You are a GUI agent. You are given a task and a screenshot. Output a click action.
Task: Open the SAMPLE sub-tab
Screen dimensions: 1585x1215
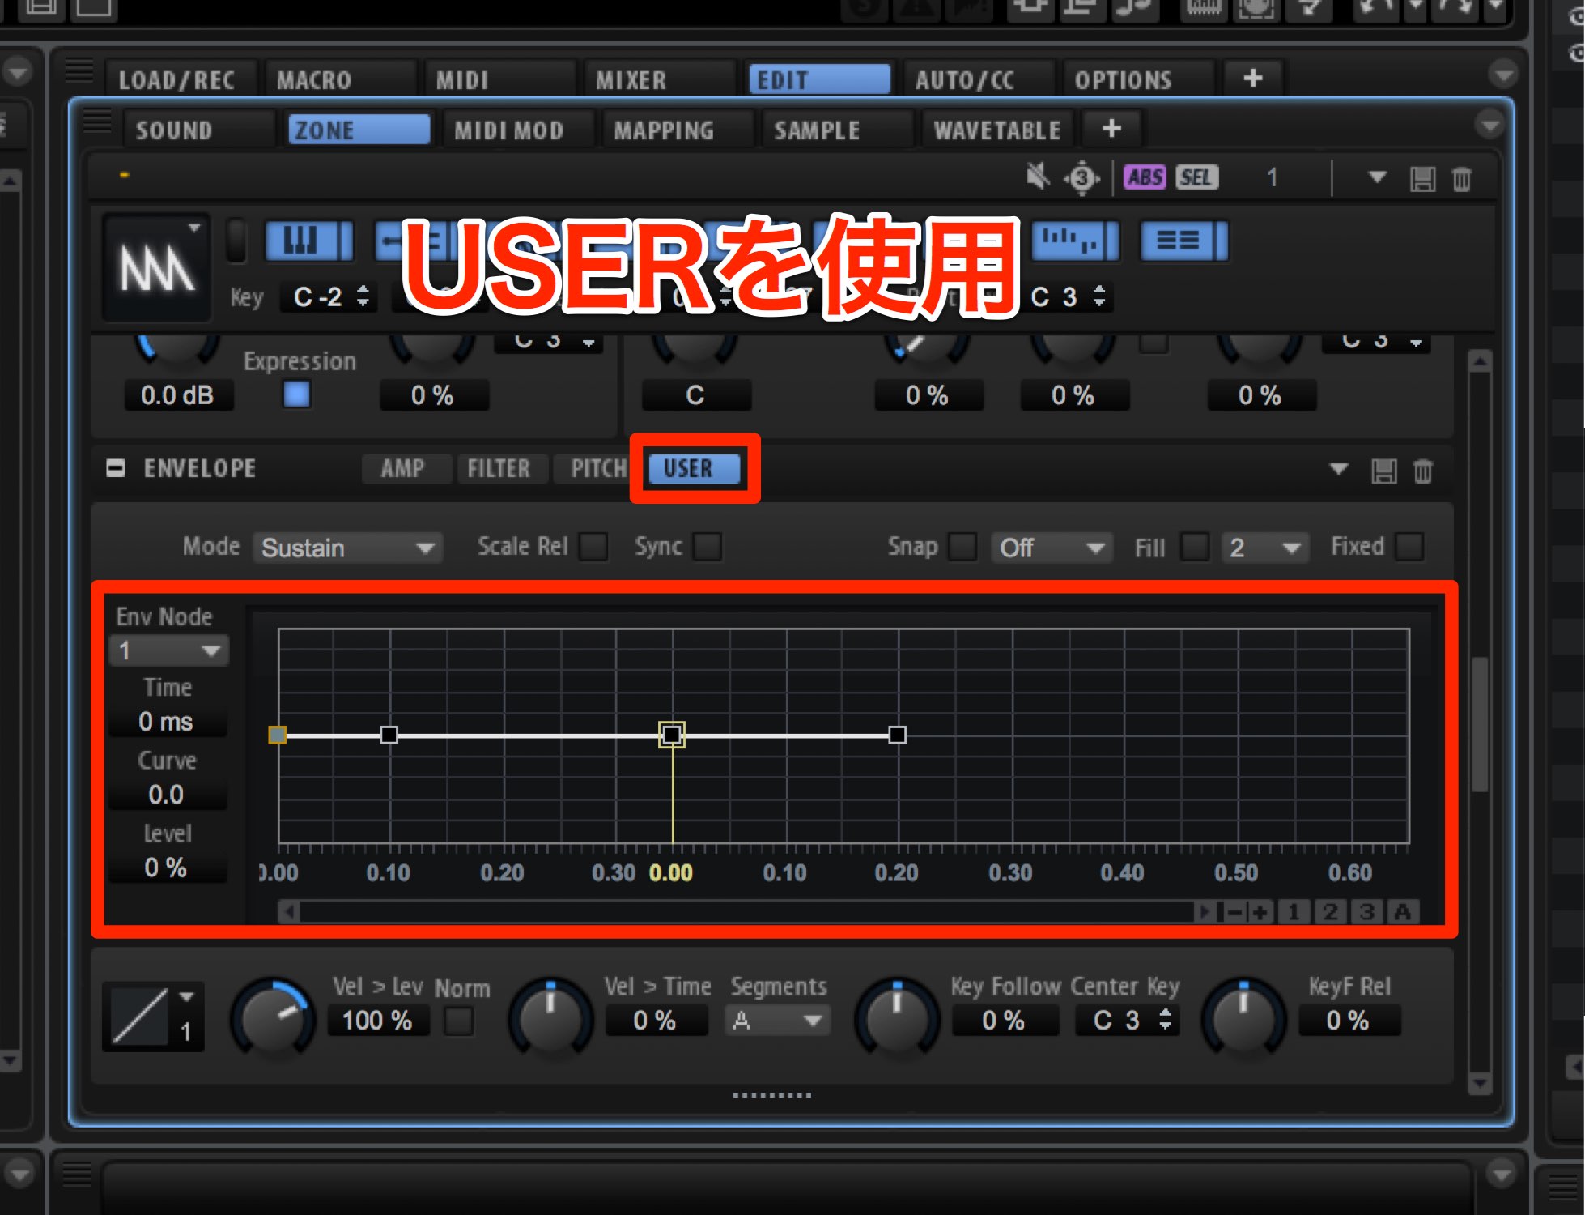coord(837,130)
